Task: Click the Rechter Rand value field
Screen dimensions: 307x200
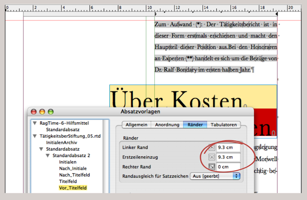Action: point(228,167)
